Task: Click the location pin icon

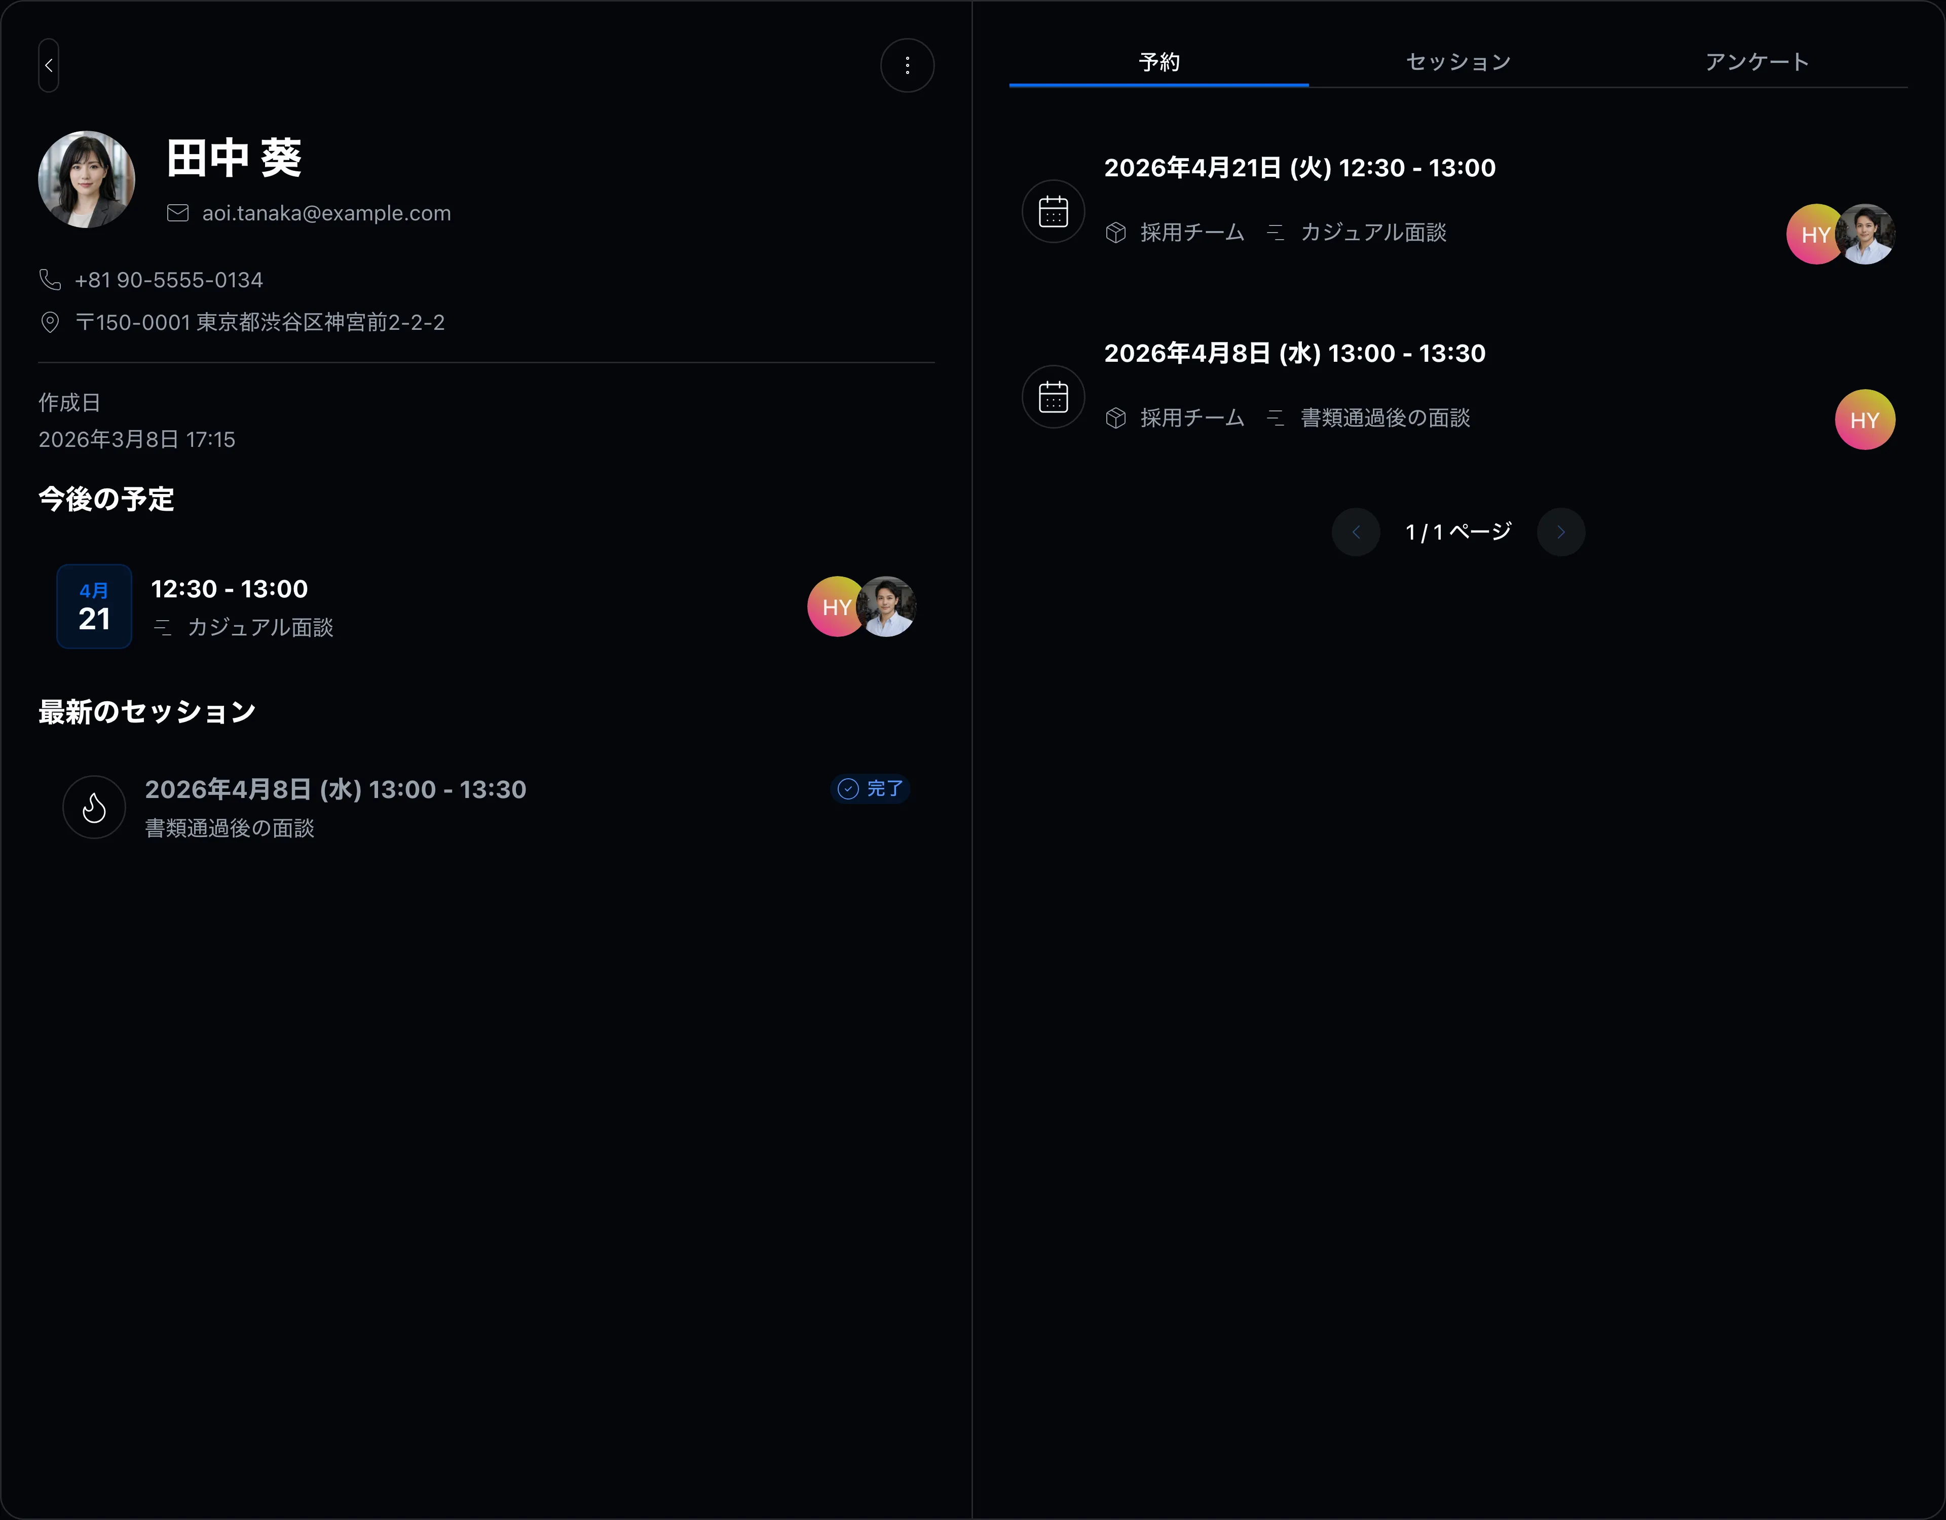Action: pyautogui.click(x=50, y=323)
